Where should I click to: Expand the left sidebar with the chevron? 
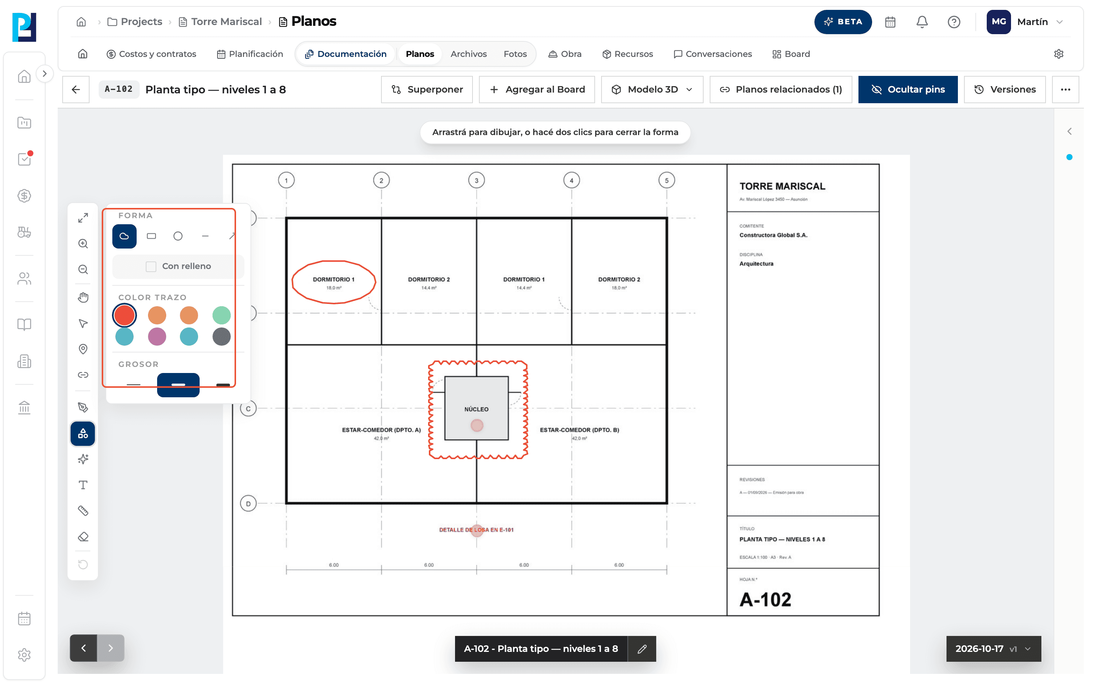(44, 74)
